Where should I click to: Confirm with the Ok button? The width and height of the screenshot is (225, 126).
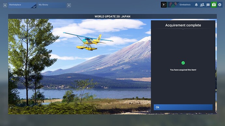183,107
